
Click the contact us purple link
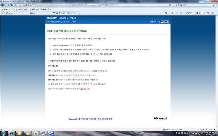(85, 89)
